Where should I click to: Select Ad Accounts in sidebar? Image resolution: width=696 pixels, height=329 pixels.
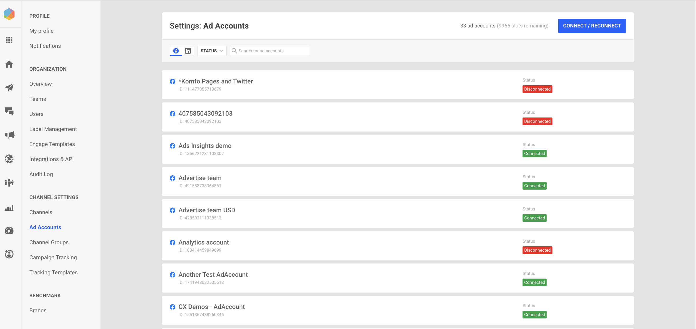pos(45,227)
